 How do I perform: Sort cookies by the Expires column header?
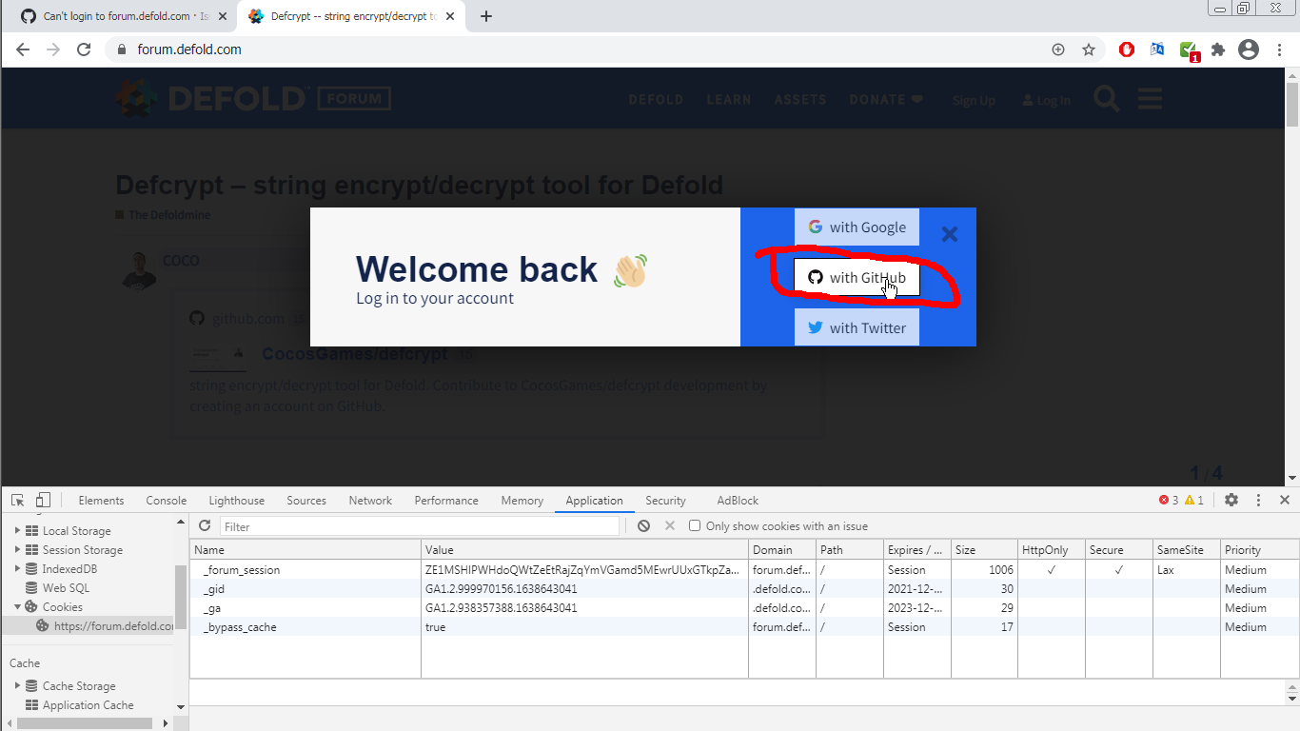coord(917,549)
